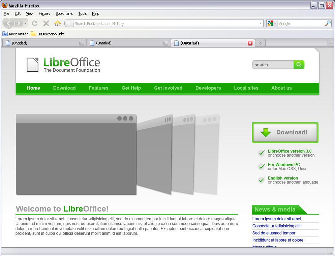Open the View menu
Image resolution: width=335 pixels, height=256 pixels.
30,13
